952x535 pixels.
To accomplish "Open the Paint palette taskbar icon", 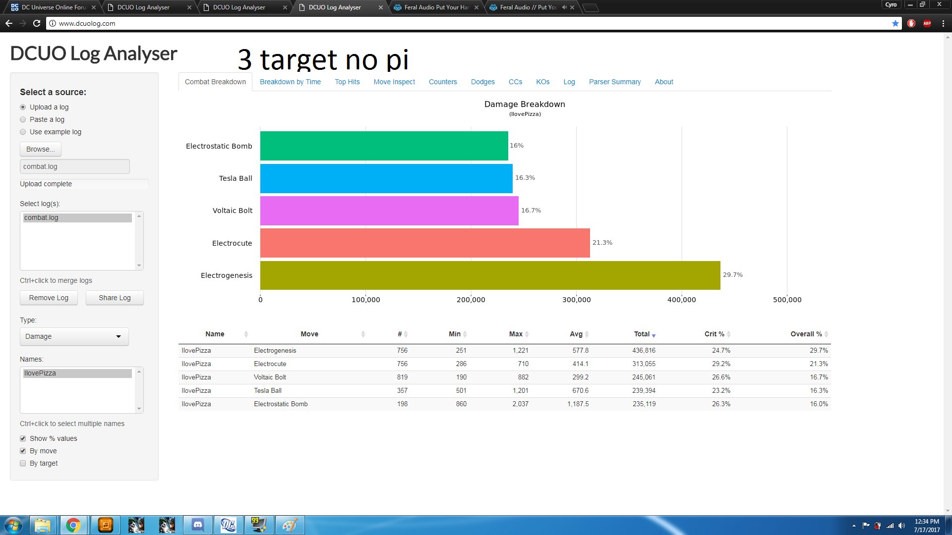I will coord(290,525).
